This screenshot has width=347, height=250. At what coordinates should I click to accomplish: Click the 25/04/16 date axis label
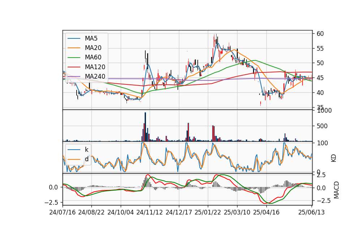pos(266,212)
